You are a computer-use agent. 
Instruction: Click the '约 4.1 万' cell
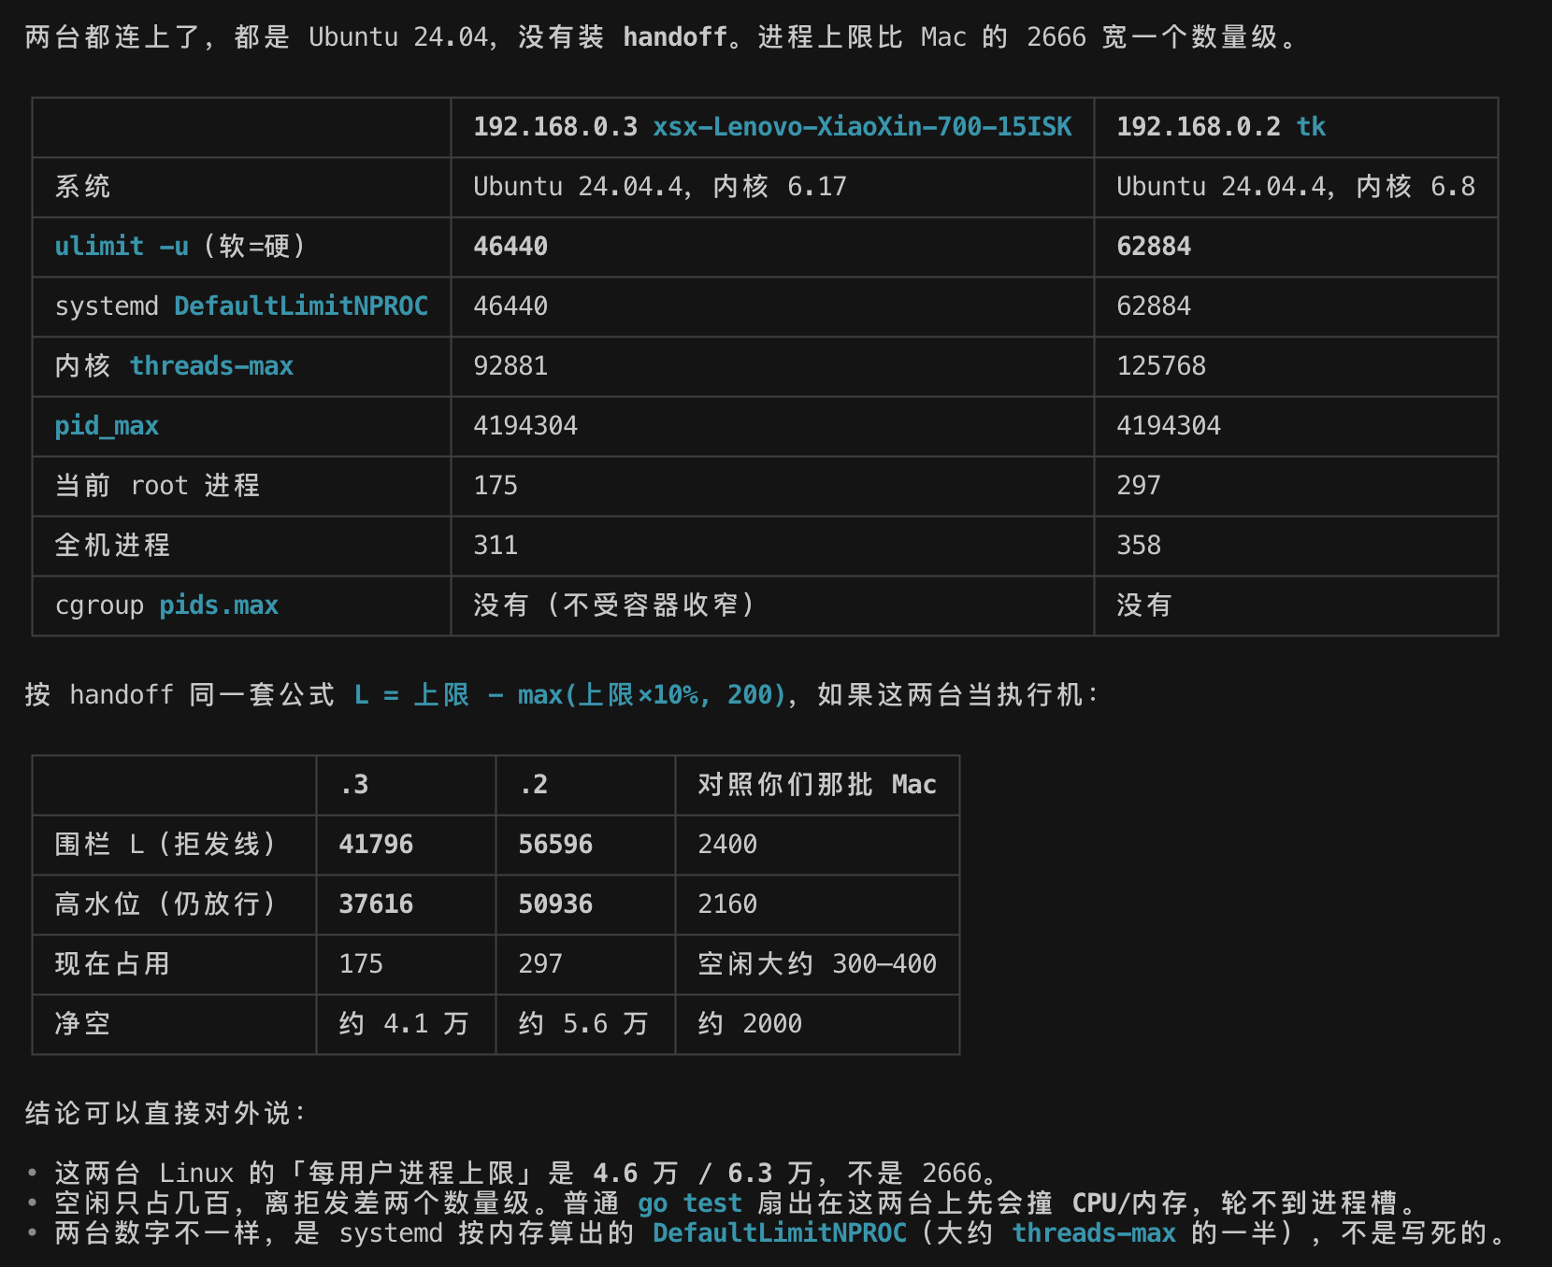click(404, 1024)
